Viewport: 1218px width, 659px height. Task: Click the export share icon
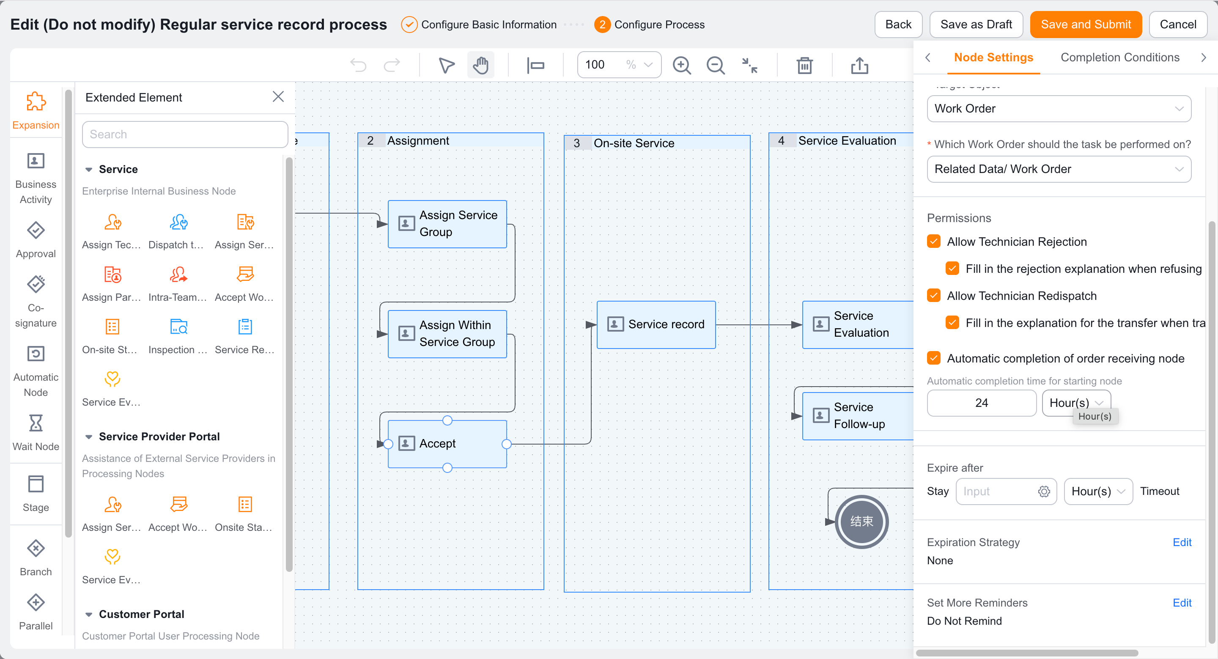859,65
